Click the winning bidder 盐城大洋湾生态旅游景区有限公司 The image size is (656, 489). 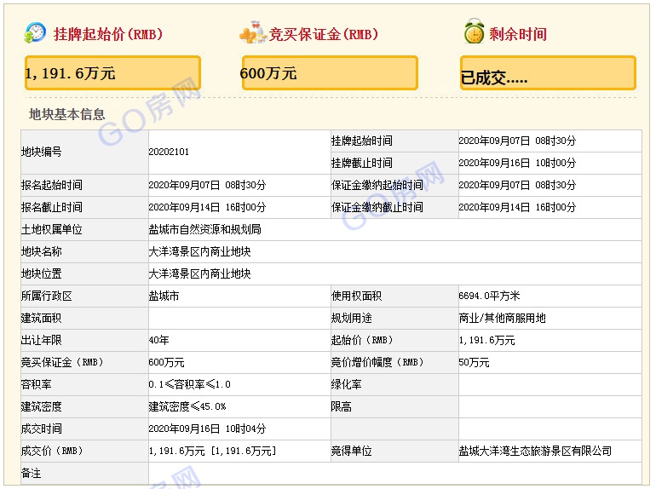pyautogui.click(x=535, y=451)
